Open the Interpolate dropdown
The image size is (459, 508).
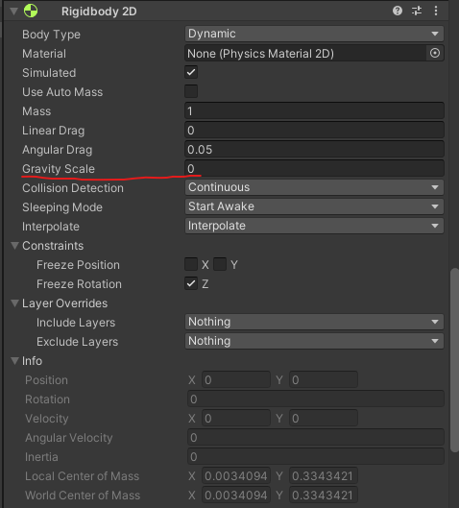314,226
